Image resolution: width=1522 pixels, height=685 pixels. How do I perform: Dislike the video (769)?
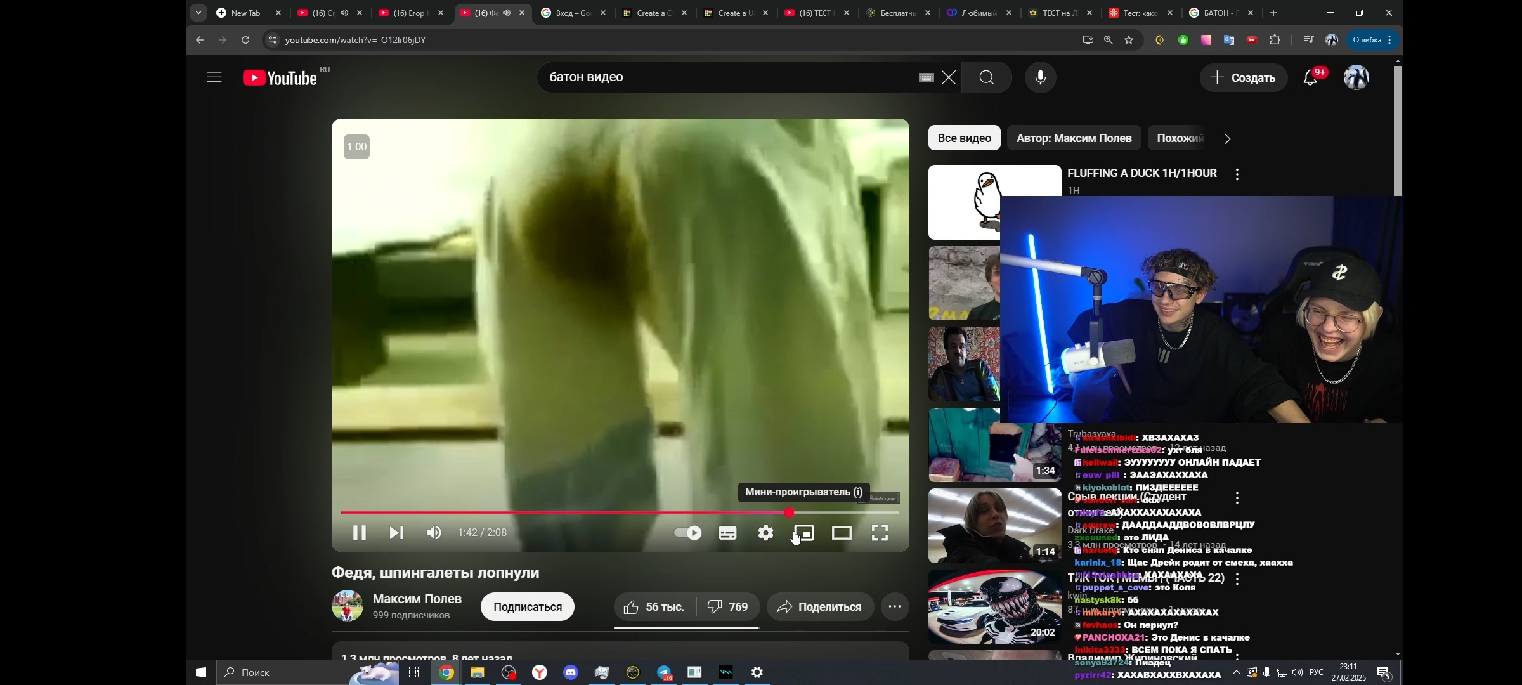[x=728, y=607]
